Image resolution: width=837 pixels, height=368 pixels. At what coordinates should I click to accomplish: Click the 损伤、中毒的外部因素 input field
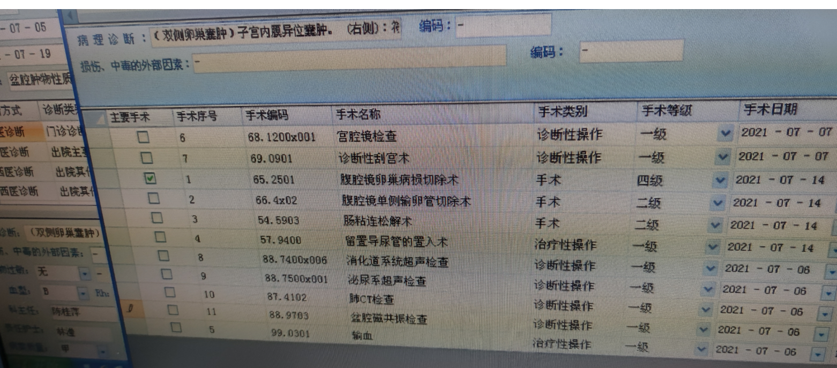pyautogui.click(x=349, y=59)
